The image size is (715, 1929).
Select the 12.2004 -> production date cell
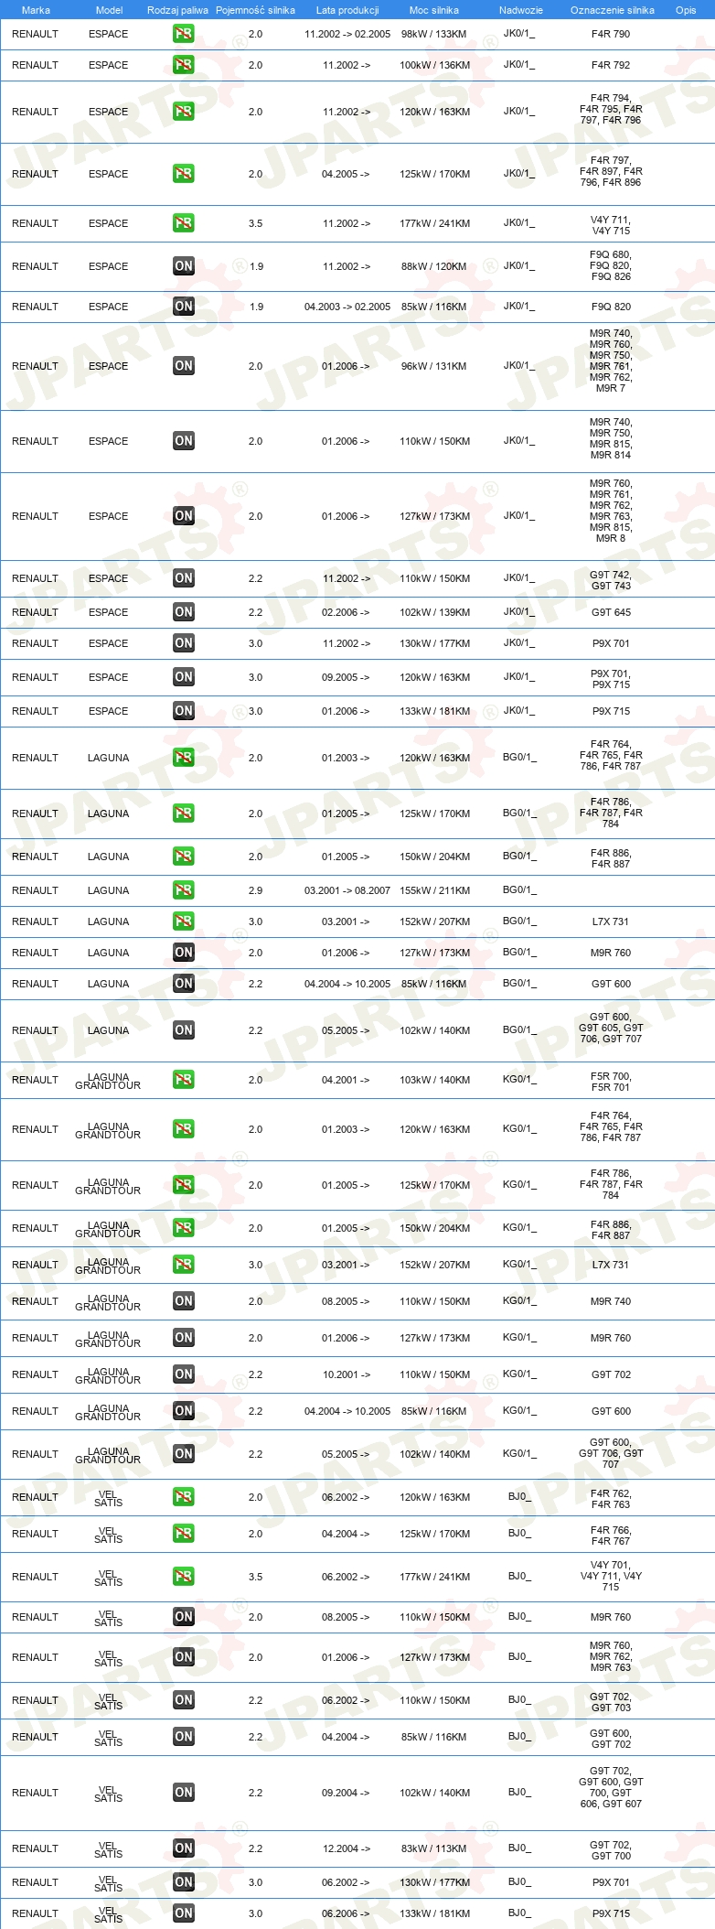(x=347, y=1848)
